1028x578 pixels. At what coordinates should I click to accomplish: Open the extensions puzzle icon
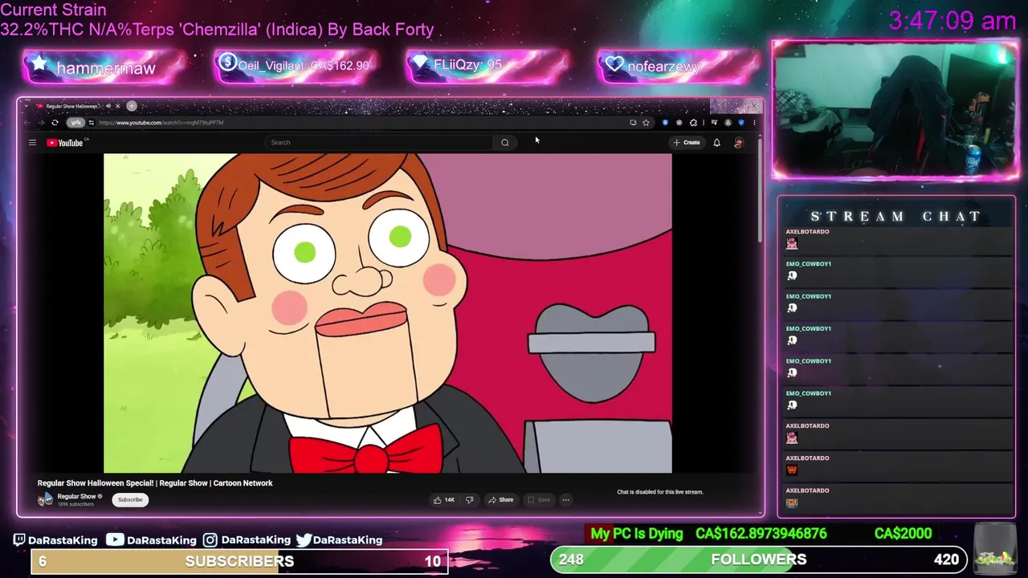coord(693,123)
